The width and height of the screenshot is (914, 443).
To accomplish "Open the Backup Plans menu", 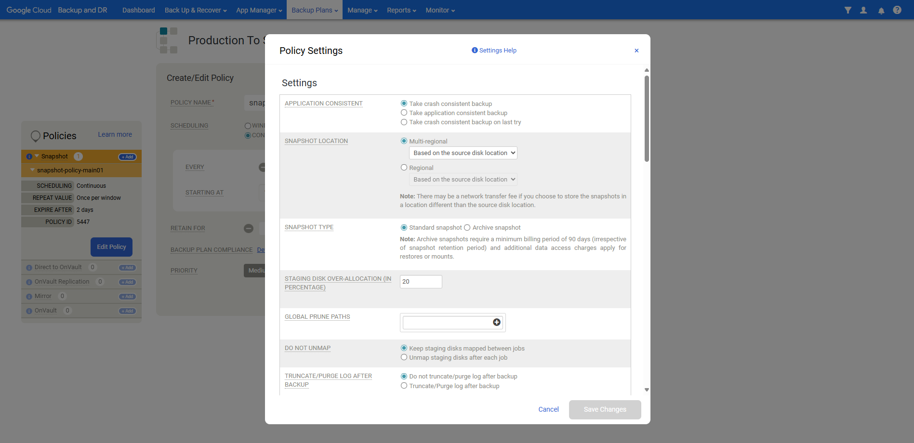I will [314, 10].
